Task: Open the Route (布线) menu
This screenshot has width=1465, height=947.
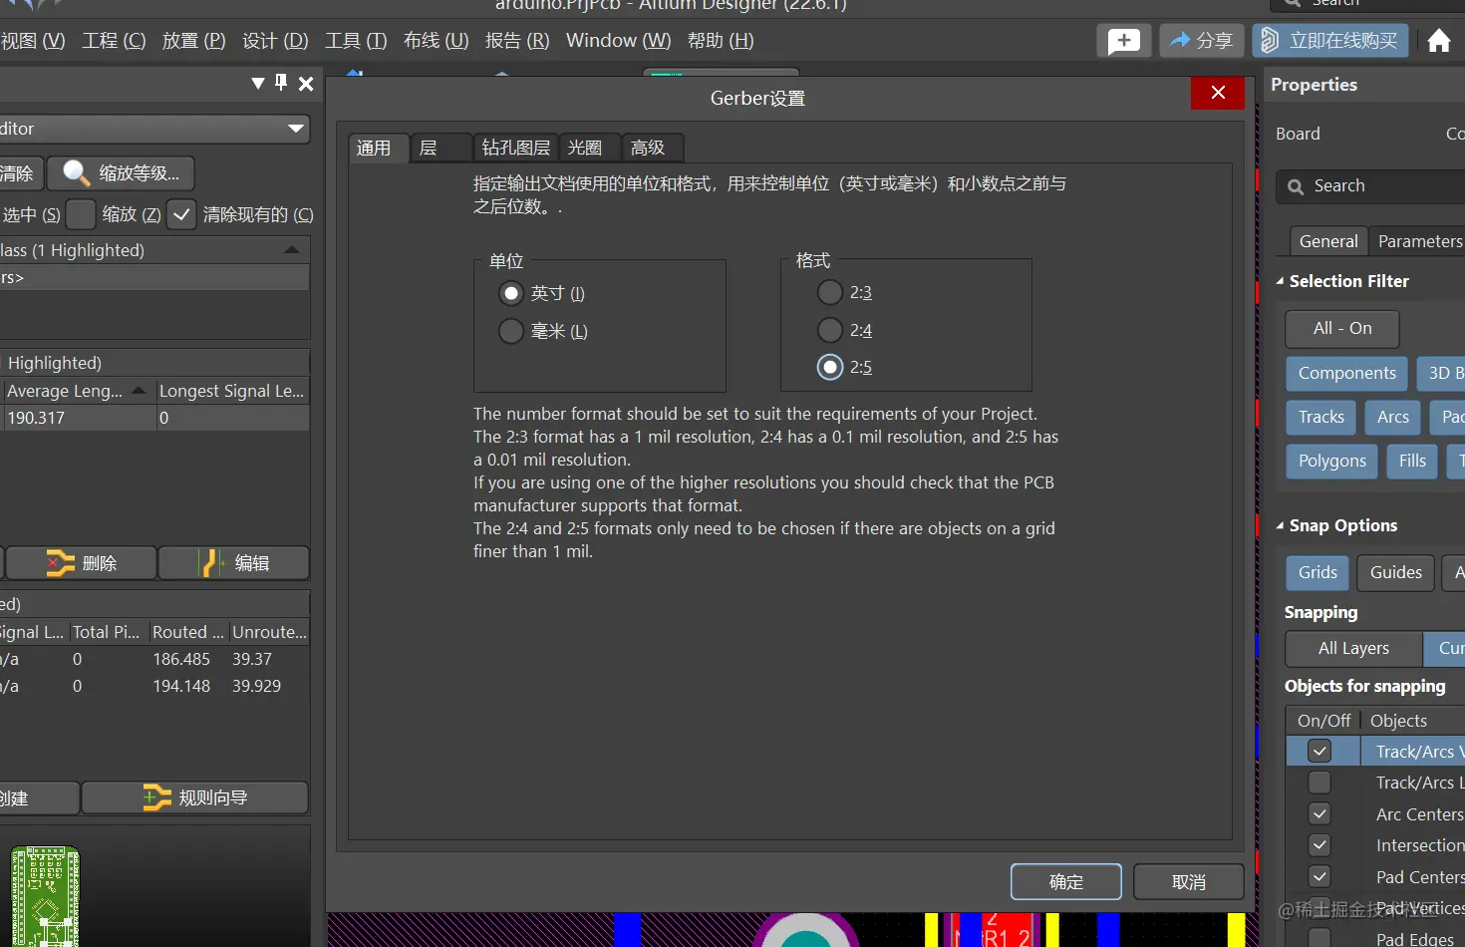Action: [436, 41]
